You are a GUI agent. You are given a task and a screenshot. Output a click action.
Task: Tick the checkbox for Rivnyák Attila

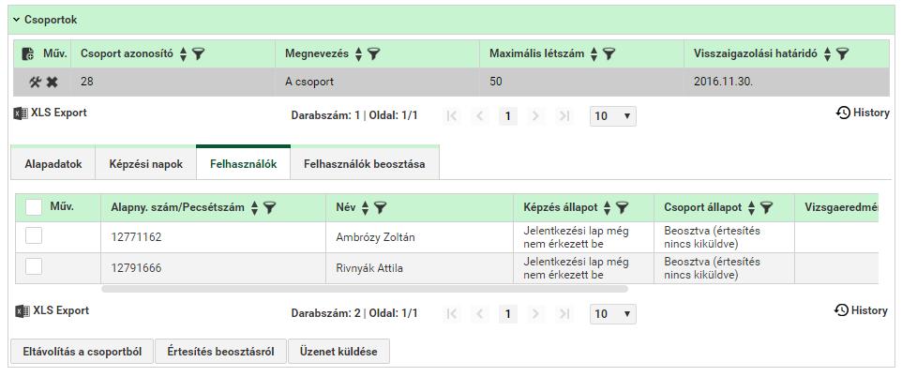[34, 266]
